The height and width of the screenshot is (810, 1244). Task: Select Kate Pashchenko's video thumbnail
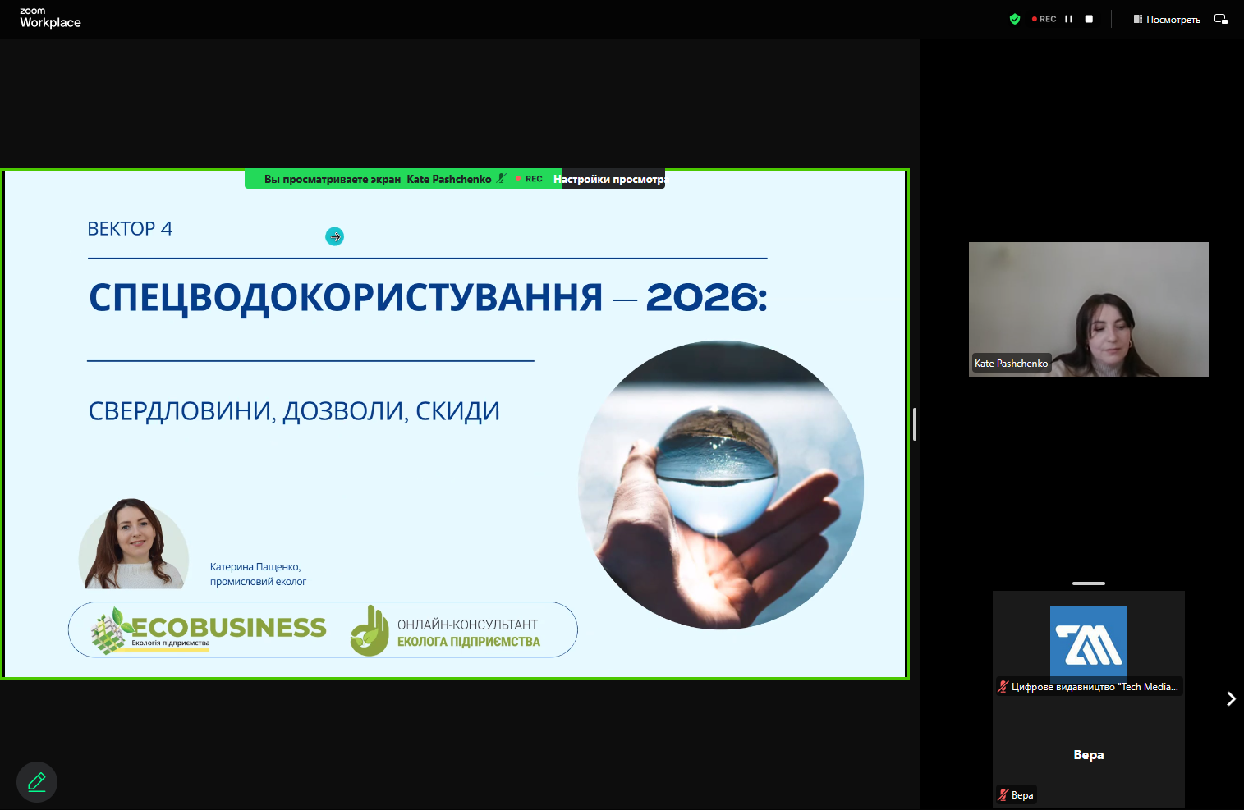[1088, 309]
